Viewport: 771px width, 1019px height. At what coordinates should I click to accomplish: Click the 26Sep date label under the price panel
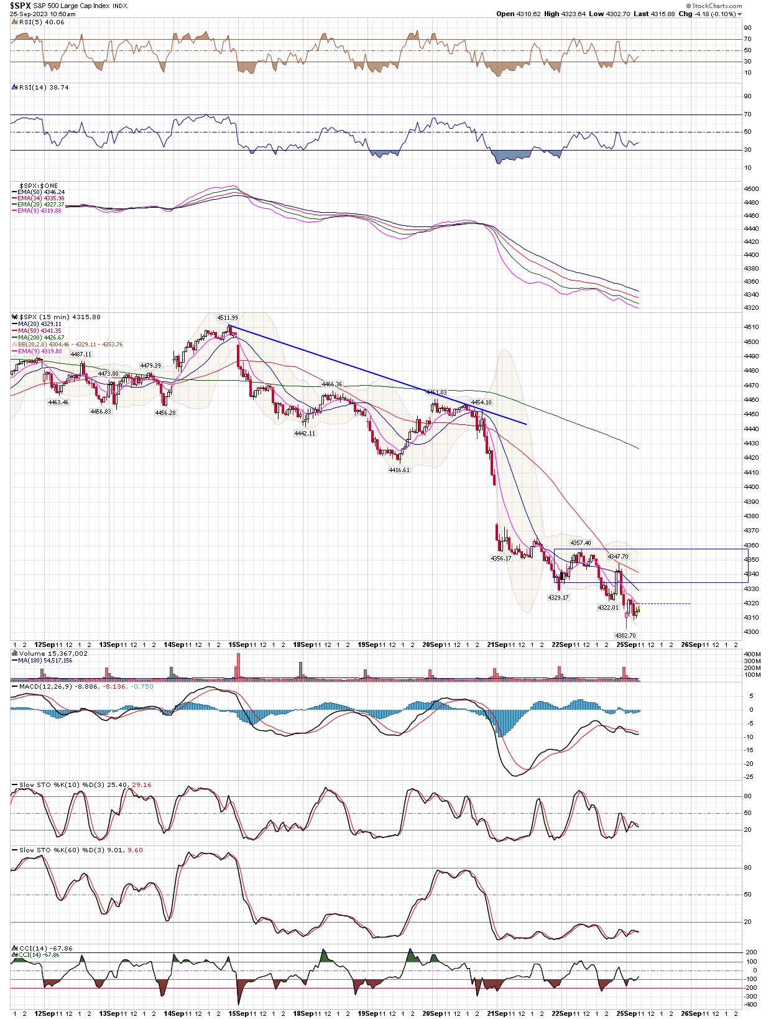click(692, 645)
